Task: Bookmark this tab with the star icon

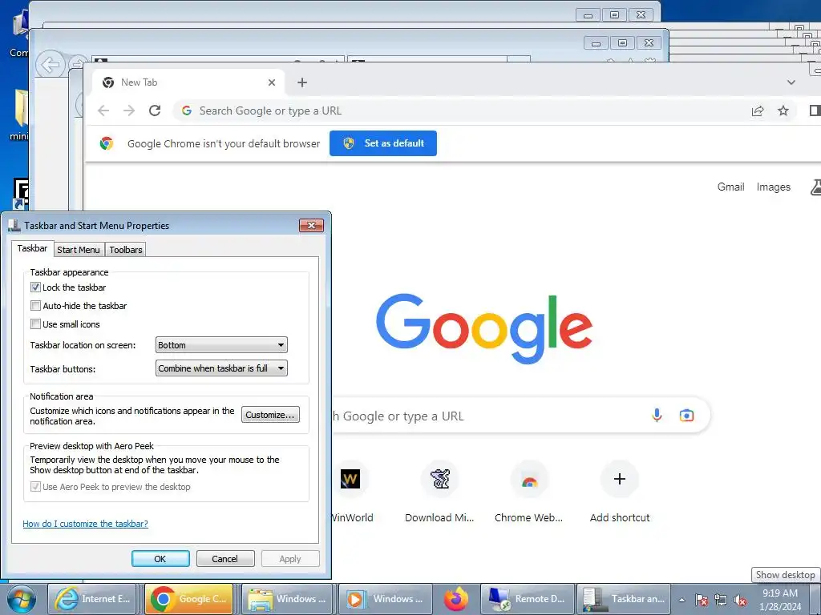Action: pyautogui.click(x=783, y=111)
